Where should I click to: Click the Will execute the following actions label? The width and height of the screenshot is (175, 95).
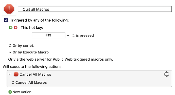32,67
